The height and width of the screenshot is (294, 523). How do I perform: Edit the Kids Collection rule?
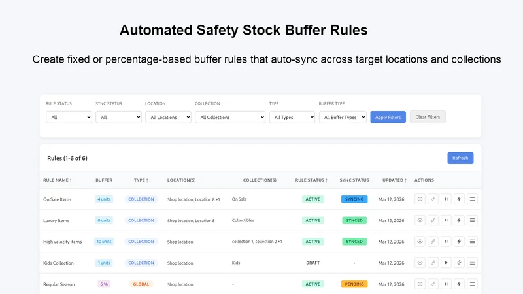433,263
